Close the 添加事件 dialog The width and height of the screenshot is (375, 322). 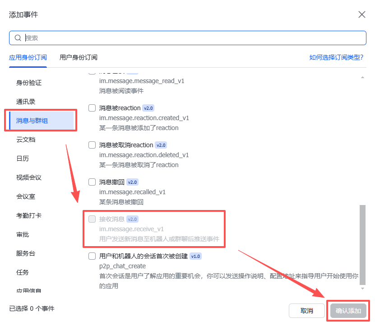point(361,14)
